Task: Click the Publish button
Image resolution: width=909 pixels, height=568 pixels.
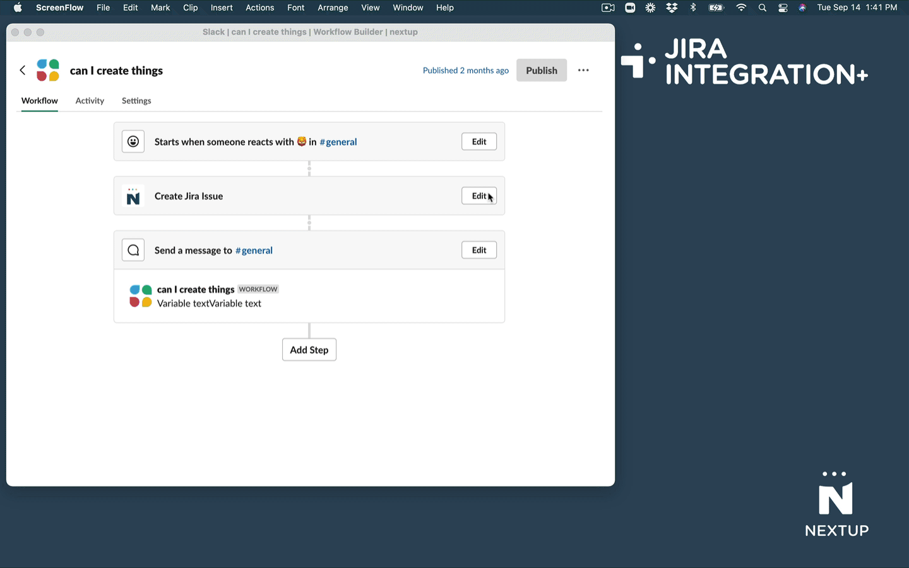Action: 542,70
